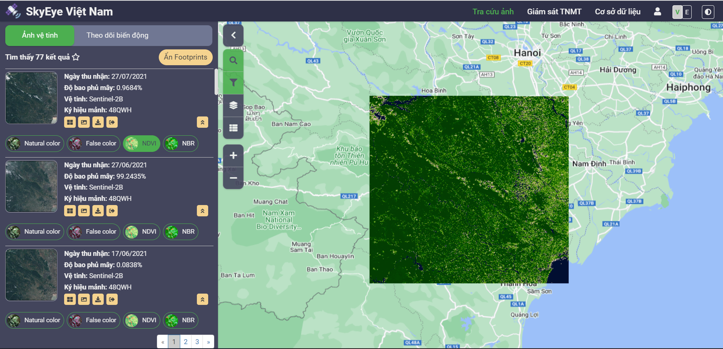Screen dimensions: 723x349
Task: Open Giám sát TNMT menu
Action: (554, 12)
